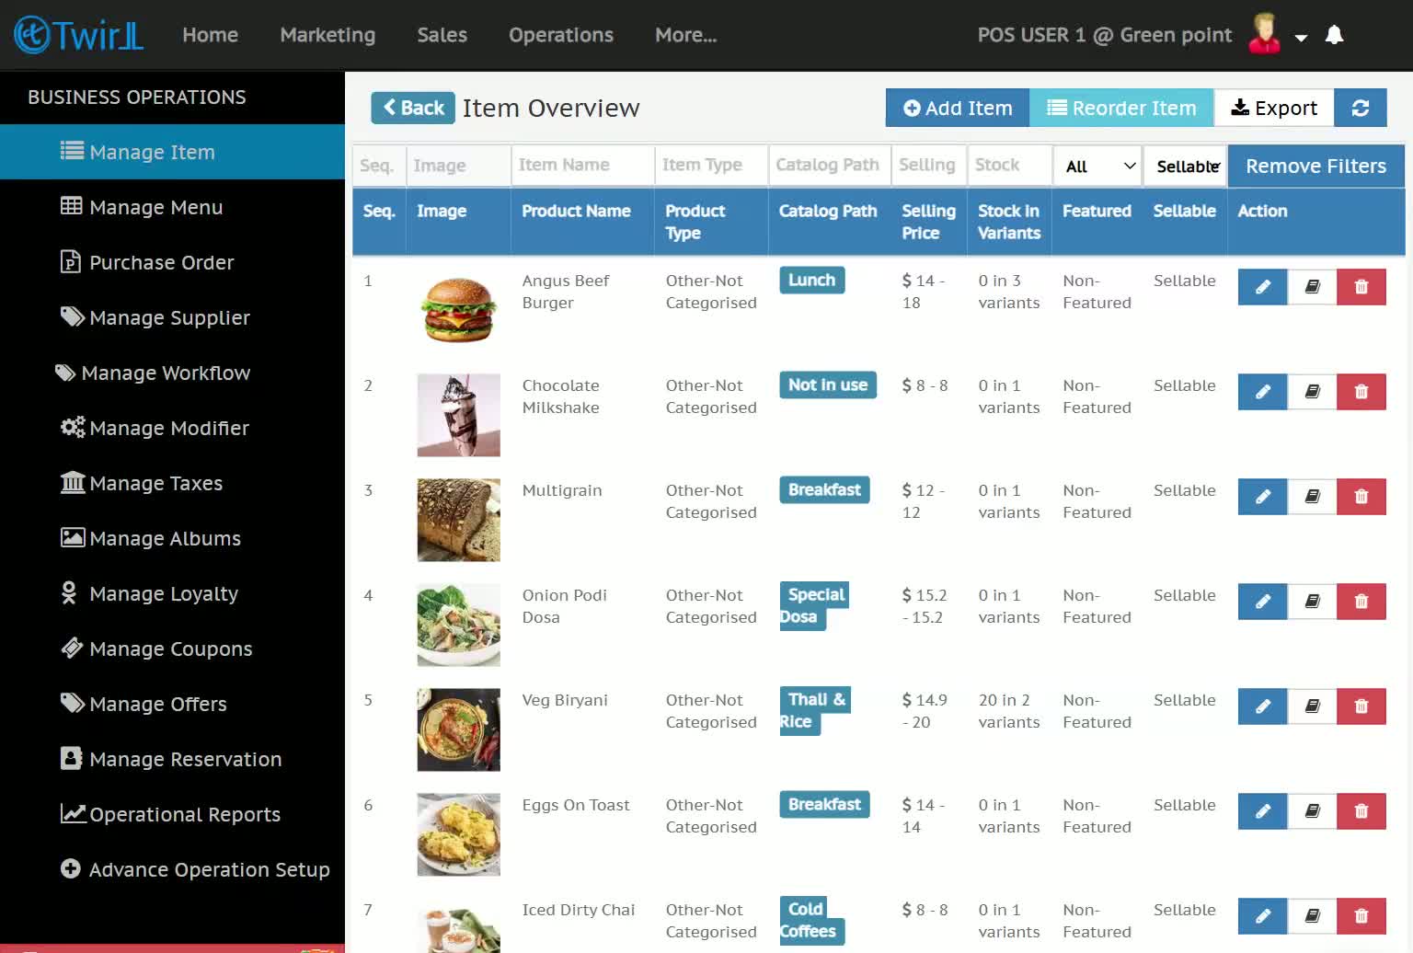Delete Angus Beef Burger via trash icon
This screenshot has width=1413, height=953.
coord(1361,287)
